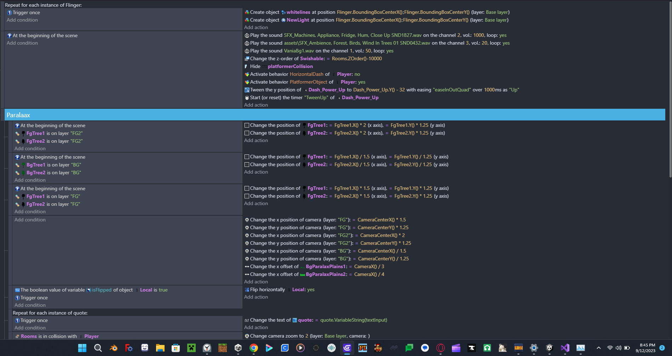672x356 pixels.
Task: Click the play sound icon for VaniaBg1.wav
Action: point(247,51)
